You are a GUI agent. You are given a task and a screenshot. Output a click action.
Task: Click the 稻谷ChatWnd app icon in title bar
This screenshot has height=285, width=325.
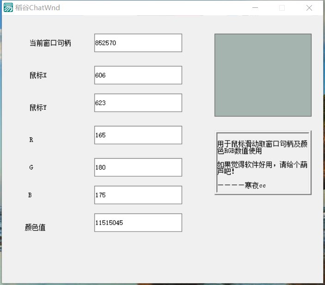click(x=8, y=8)
